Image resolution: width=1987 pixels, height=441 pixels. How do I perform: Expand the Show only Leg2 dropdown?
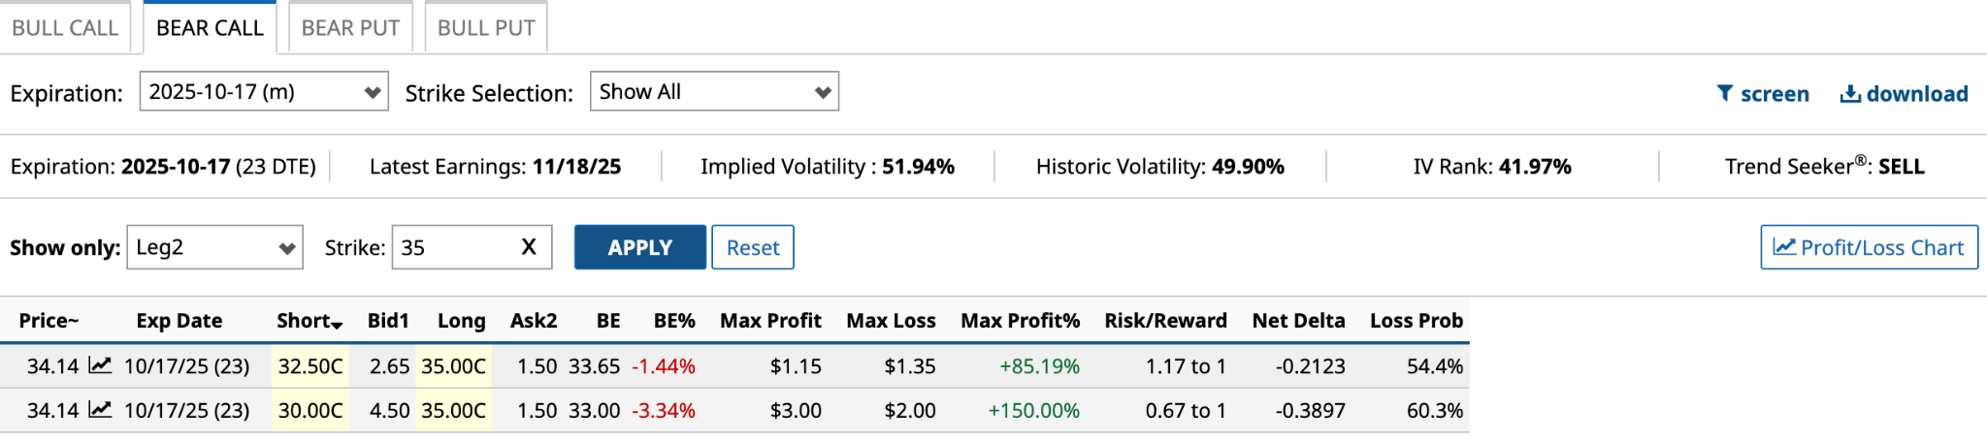click(x=214, y=247)
